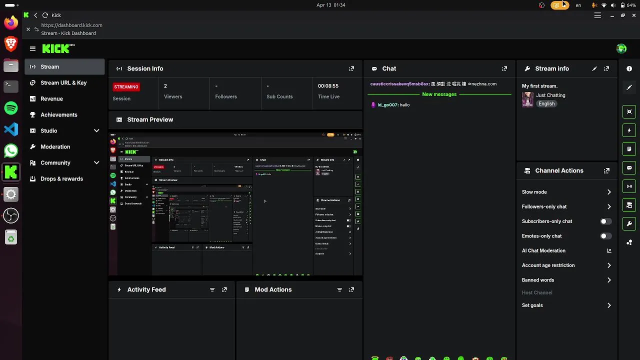Select Stream in the left navigation
640x360 pixels.
point(64,66)
